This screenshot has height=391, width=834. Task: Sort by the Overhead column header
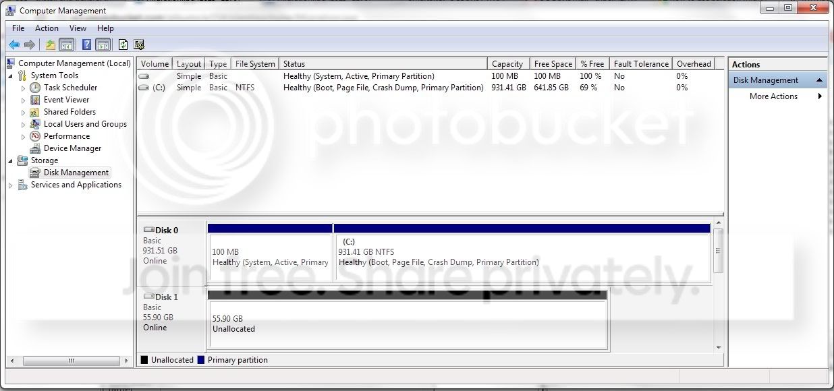point(694,64)
